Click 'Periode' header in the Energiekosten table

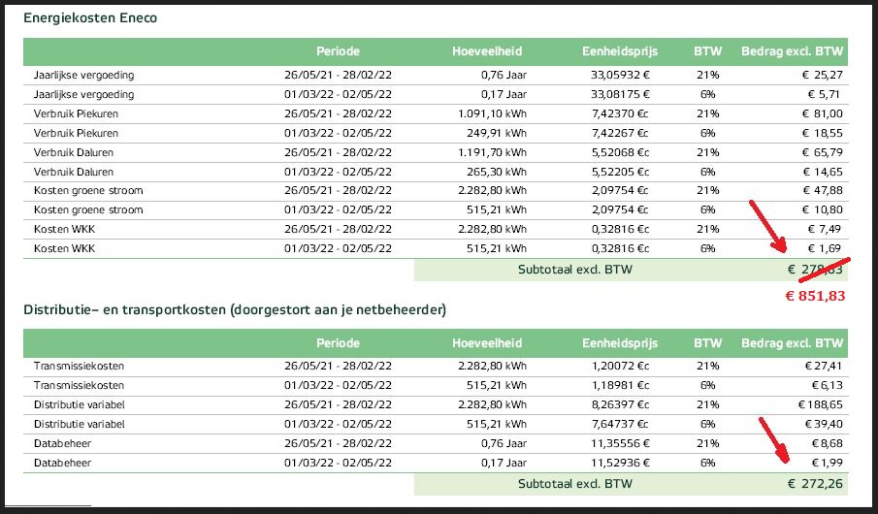pyautogui.click(x=338, y=51)
